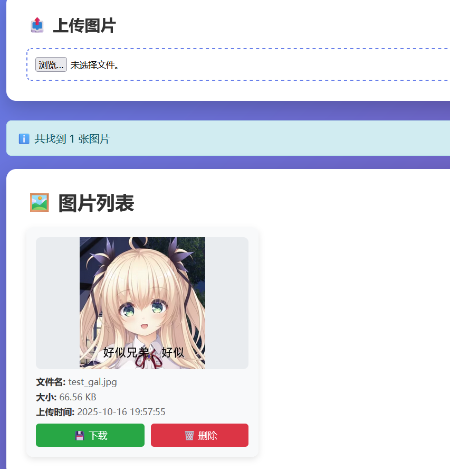Image resolution: width=450 pixels, height=469 pixels.
Task: Click the 共找到 1 张图片 info message
Action: tap(72, 139)
